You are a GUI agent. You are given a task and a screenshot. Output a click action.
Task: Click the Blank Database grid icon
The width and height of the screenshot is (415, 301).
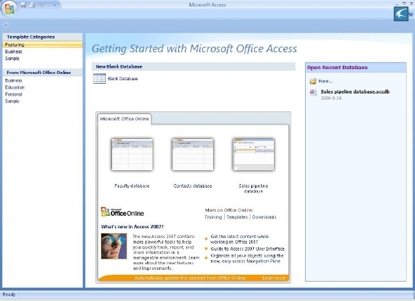[x=100, y=79]
